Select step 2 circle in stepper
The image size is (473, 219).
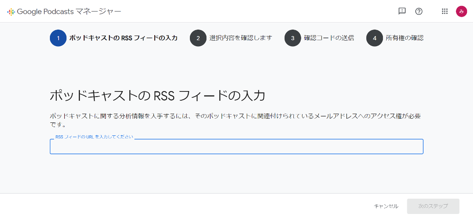(x=198, y=38)
